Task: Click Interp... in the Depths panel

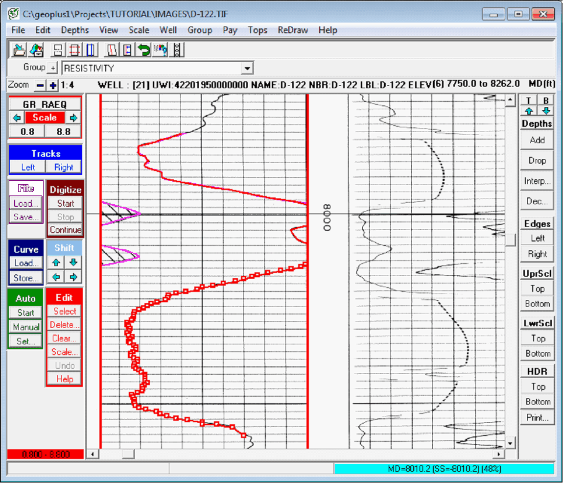Action: click(537, 181)
